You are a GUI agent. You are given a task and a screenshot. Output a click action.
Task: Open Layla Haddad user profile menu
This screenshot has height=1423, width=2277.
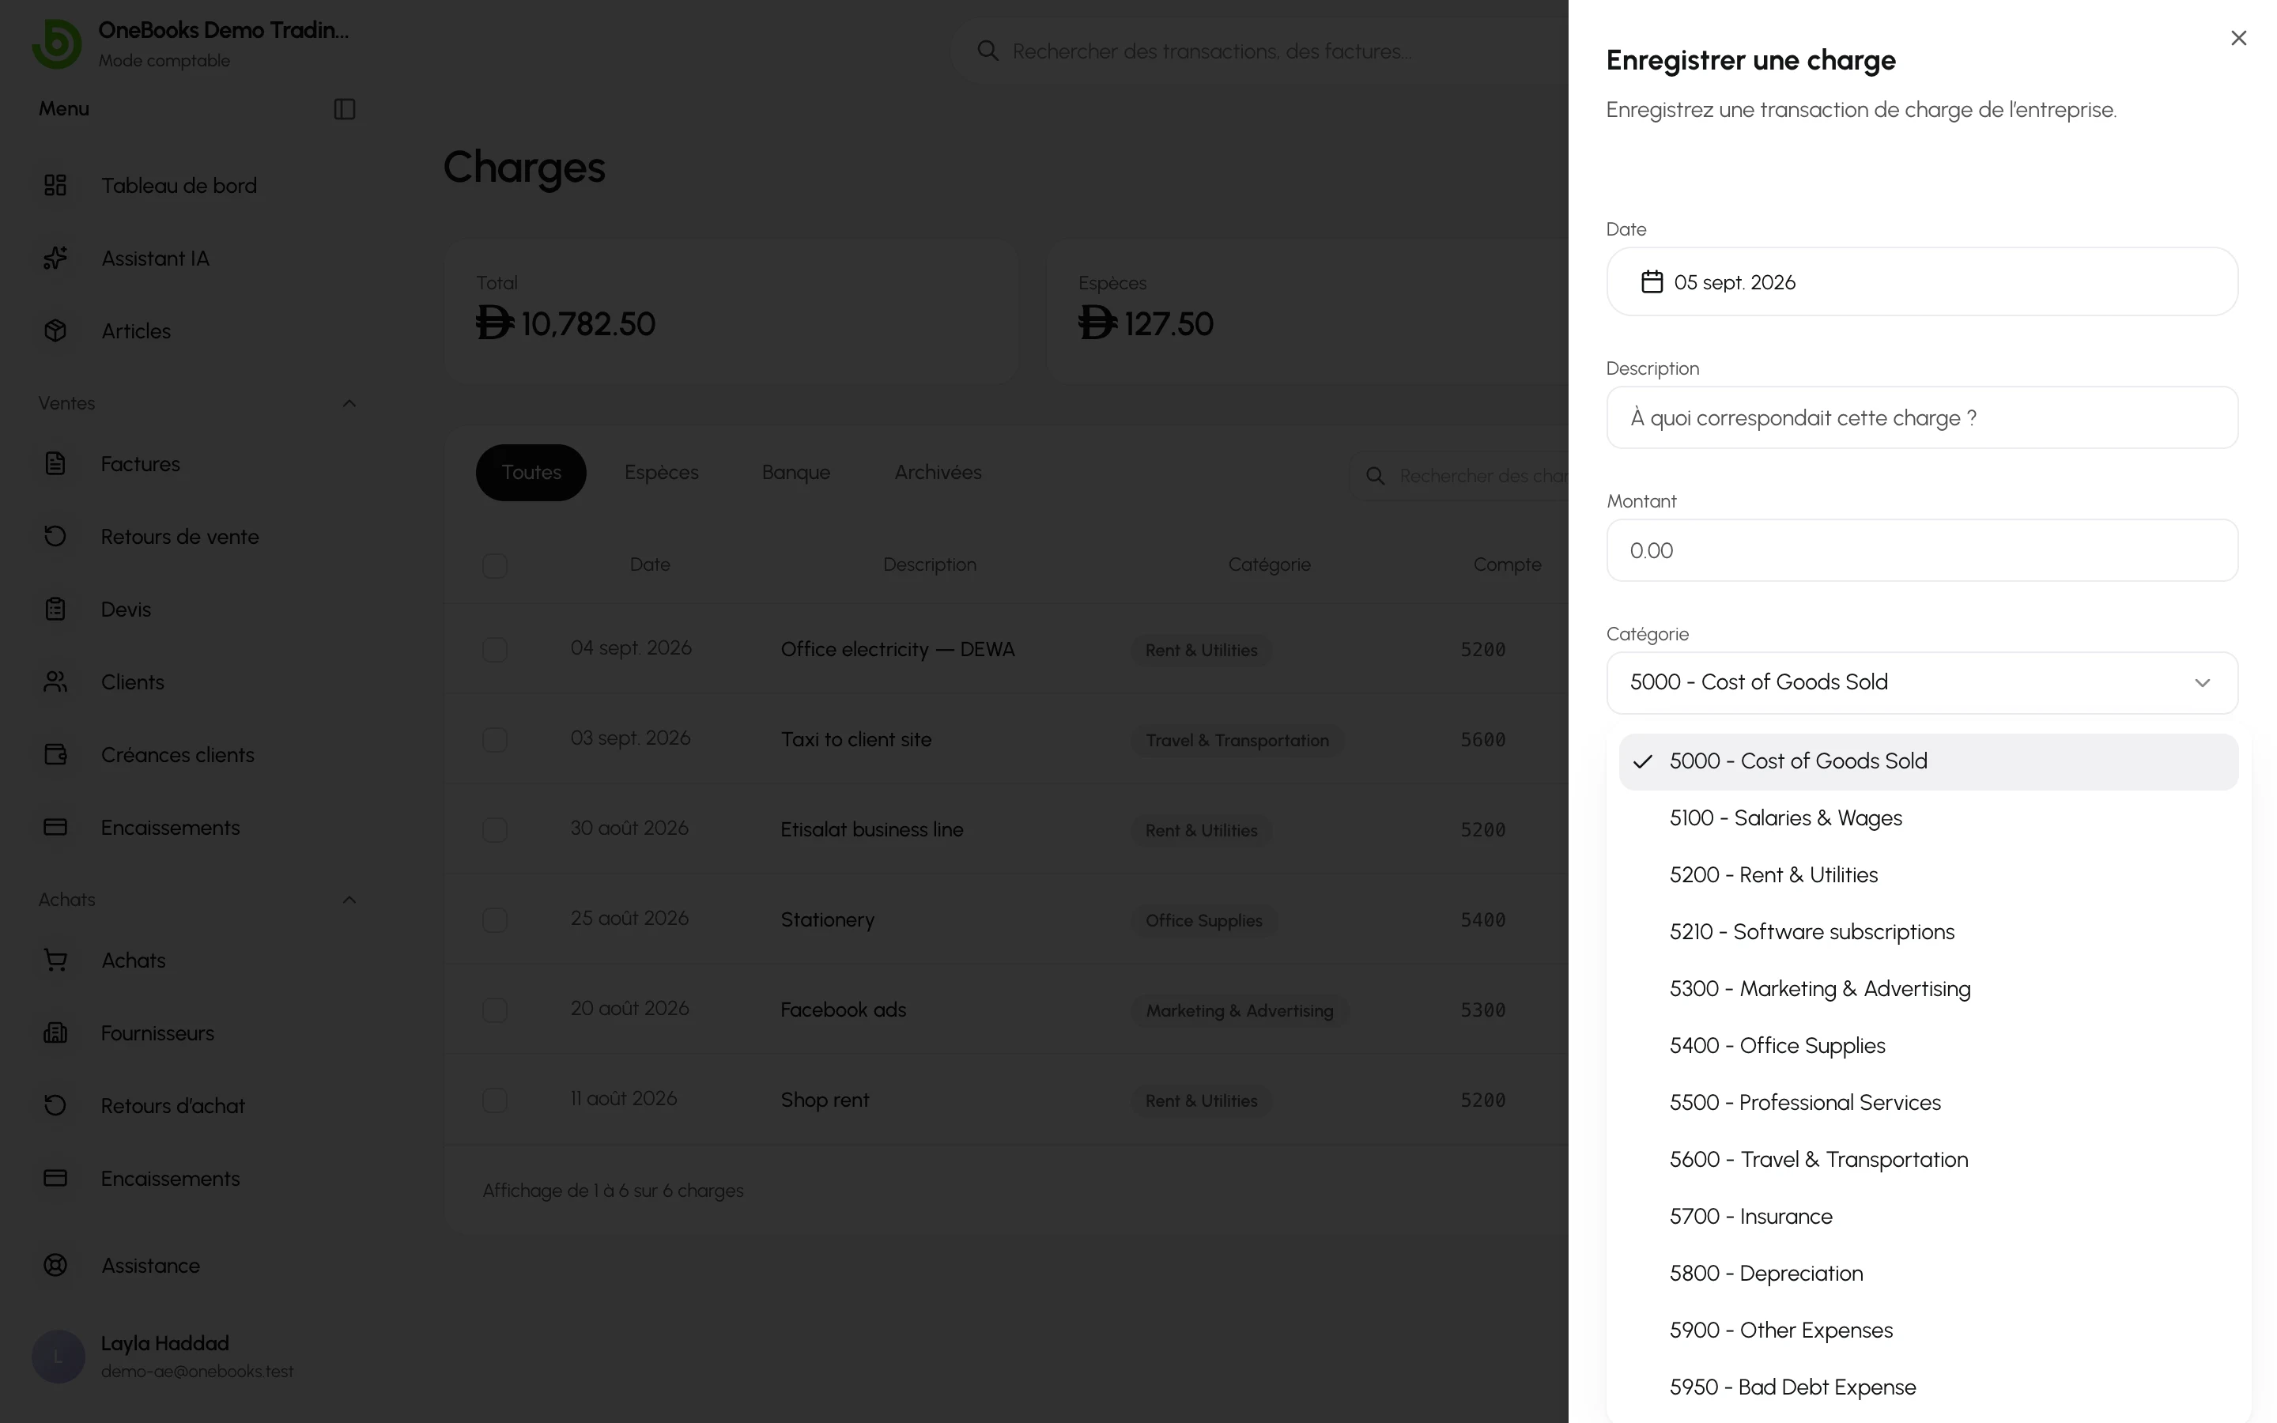[x=198, y=1356]
